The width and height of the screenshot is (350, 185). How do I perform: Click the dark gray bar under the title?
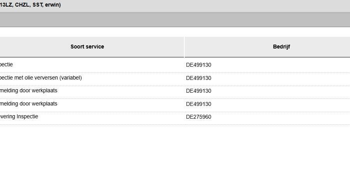[x=175, y=20]
